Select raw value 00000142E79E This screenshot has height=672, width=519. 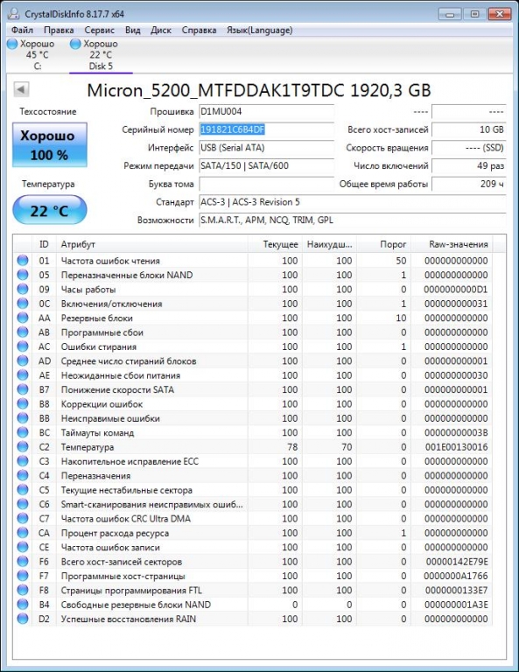point(457,562)
